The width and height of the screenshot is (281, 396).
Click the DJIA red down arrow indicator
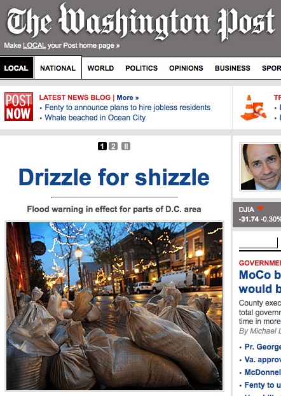click(260, 208)
